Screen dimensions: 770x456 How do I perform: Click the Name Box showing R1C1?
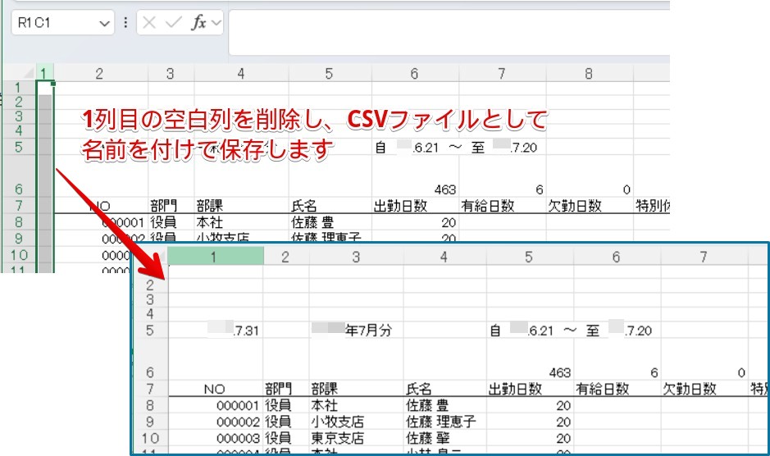53,24
